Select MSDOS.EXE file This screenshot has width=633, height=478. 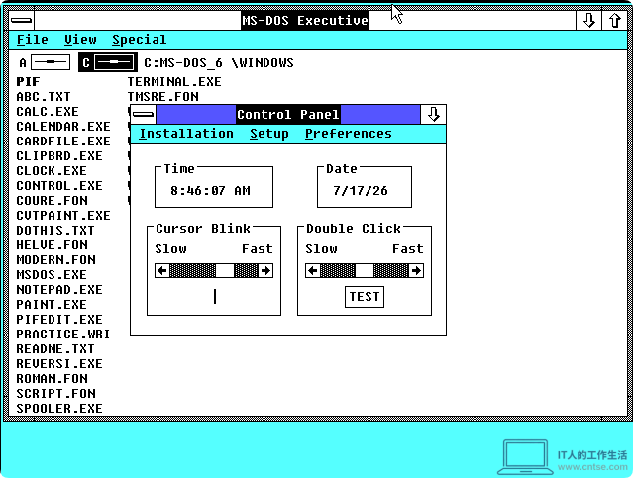tap(52, 275)
